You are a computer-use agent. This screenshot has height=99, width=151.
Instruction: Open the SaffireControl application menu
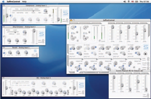tap(13, 2)
